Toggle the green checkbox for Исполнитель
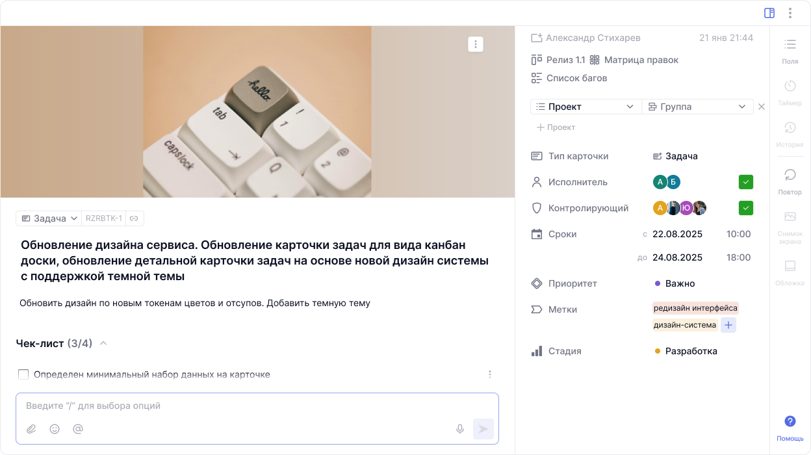The width and height of the screenshot is (811, 455). point(746,182)
